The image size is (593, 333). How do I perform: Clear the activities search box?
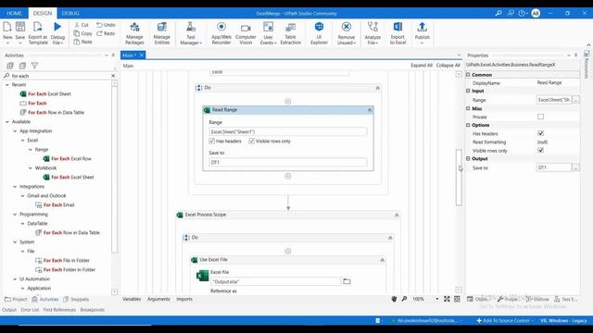pyautogui.click(x=113, y=76)
